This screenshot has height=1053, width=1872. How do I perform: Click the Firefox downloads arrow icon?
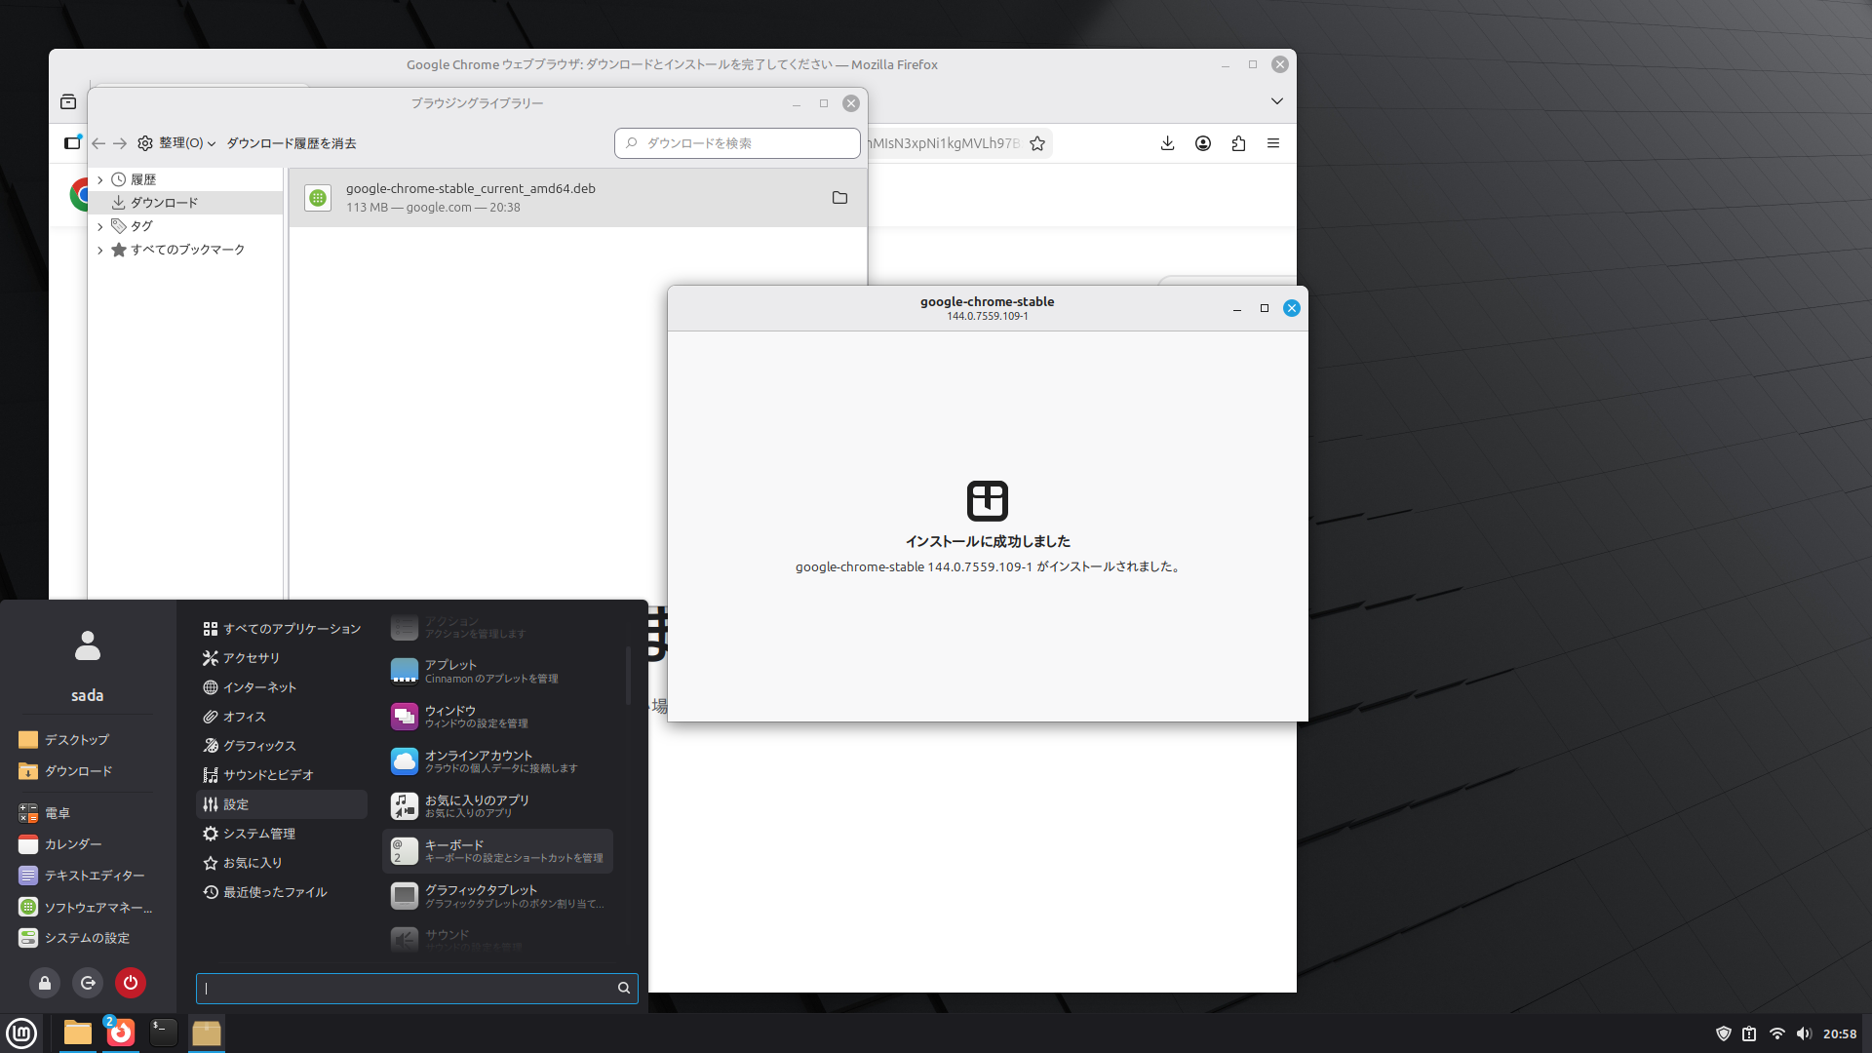[x=1167, y=143]
